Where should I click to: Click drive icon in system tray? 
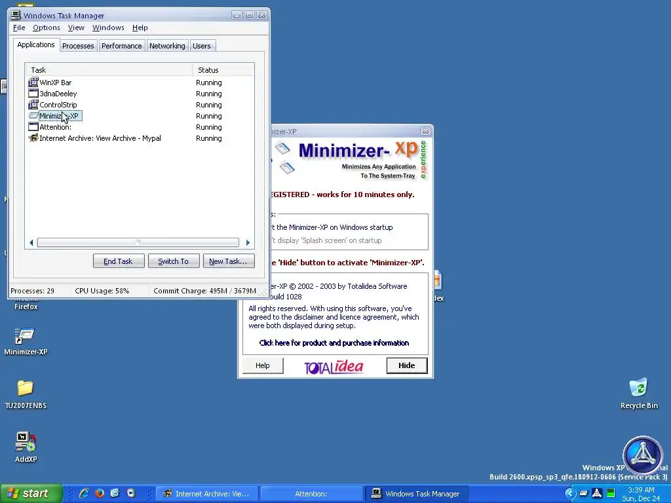[583, 494]
